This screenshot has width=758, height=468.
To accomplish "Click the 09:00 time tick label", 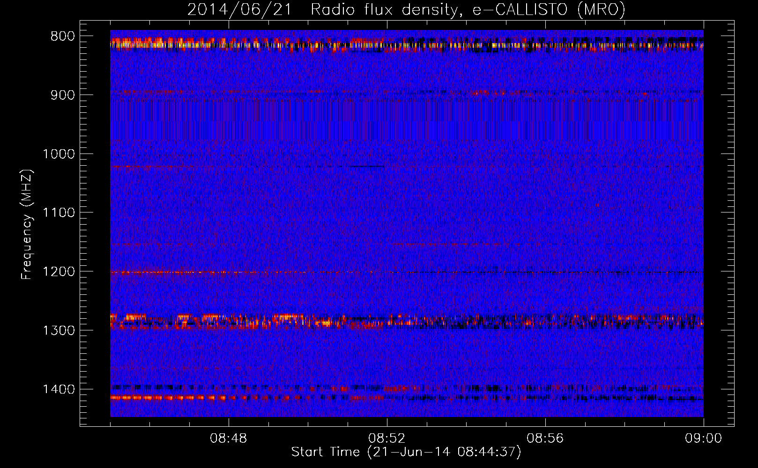I will (704, 439).
